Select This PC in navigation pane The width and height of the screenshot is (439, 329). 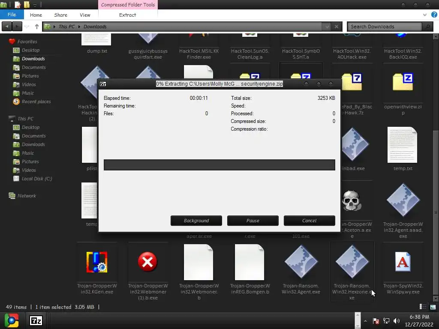coord(25,119)
